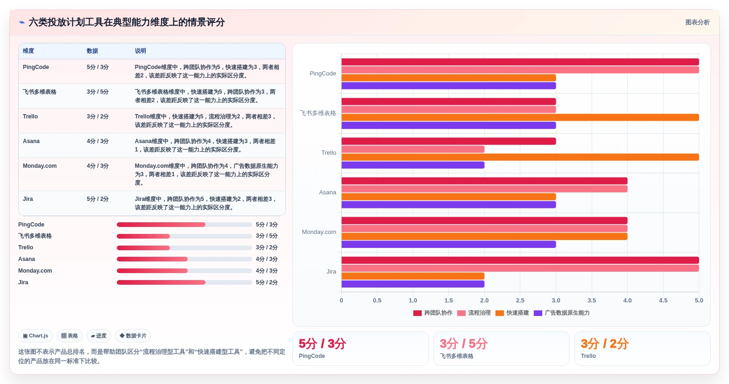
Task: Click the 飞书多维表格 progress bar
Action: (184, 236)
